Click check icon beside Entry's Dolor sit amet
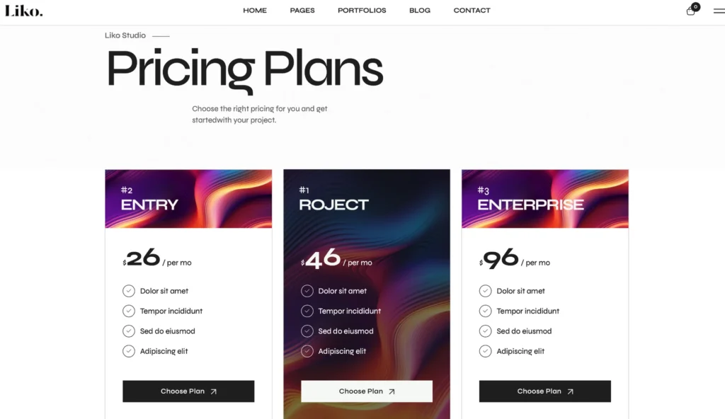The height and width of the screenshot is (419, 725). click(x=129, y=291)
